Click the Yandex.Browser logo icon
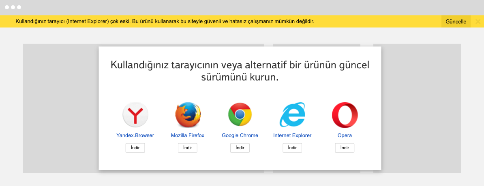 click(x=135, y=115)
